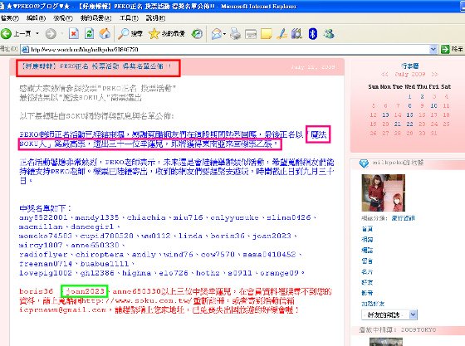This screenshot has height=346, width=465.
Task: Click the red http://www.soku.com.tw/ URL text
Action: click(136, 301)
